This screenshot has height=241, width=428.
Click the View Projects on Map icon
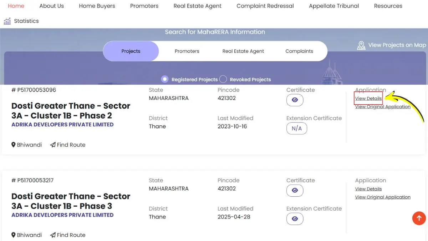point(361,45)
